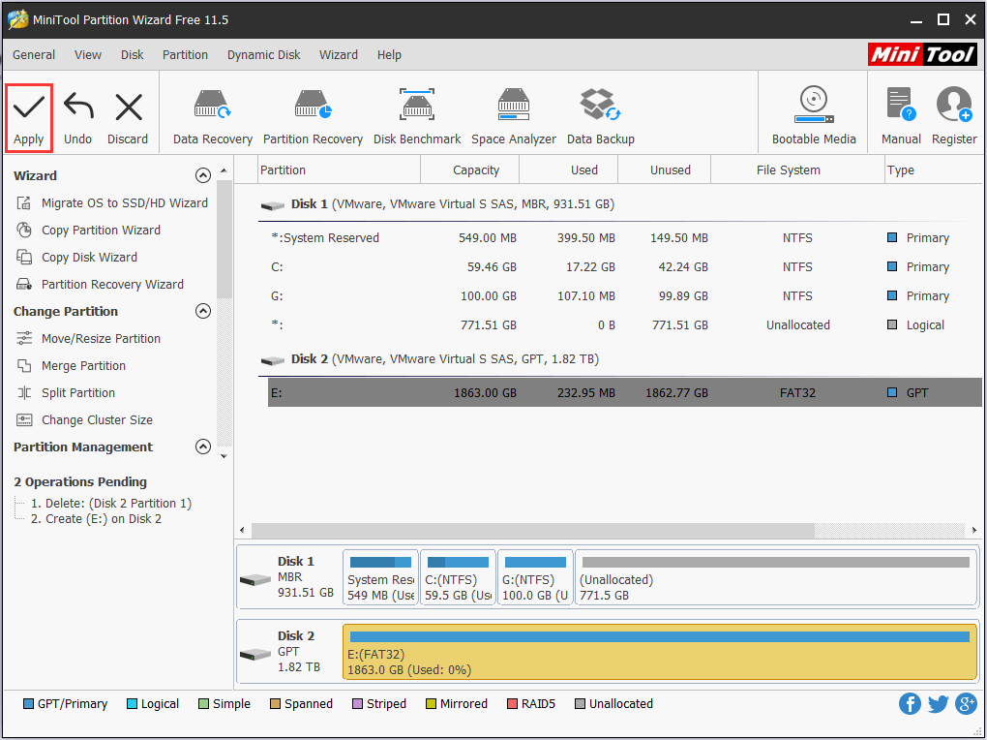Click sidebar scroll down arrow
Image resolution: width=987 pixels, height=740 pixels.
click(x=224, y=456)
